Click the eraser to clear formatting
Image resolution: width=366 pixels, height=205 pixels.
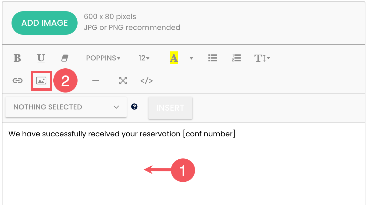[x=65, y=58]
